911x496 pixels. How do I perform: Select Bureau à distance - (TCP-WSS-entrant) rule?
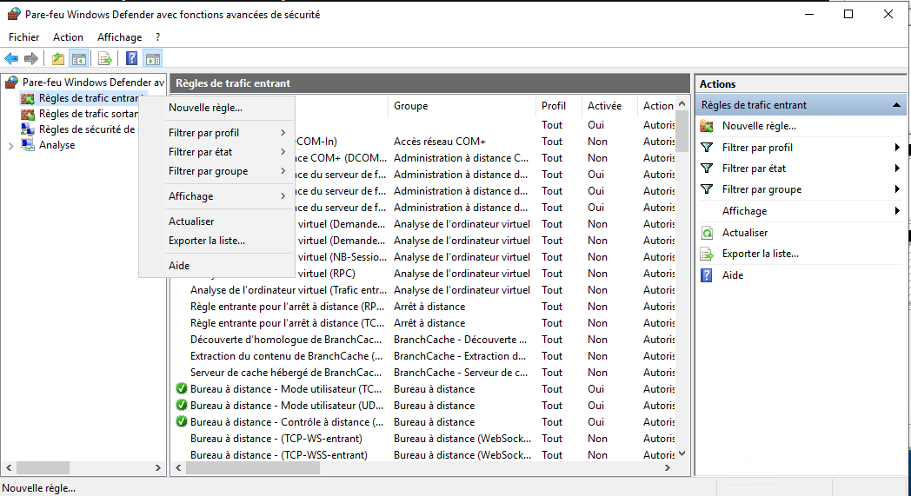(279, 455)
